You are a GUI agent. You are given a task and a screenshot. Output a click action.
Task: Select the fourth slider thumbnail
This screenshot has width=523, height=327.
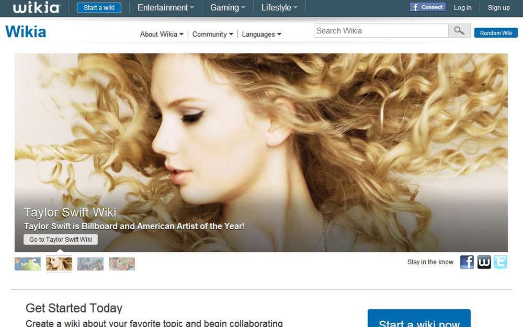click(122, 264)
